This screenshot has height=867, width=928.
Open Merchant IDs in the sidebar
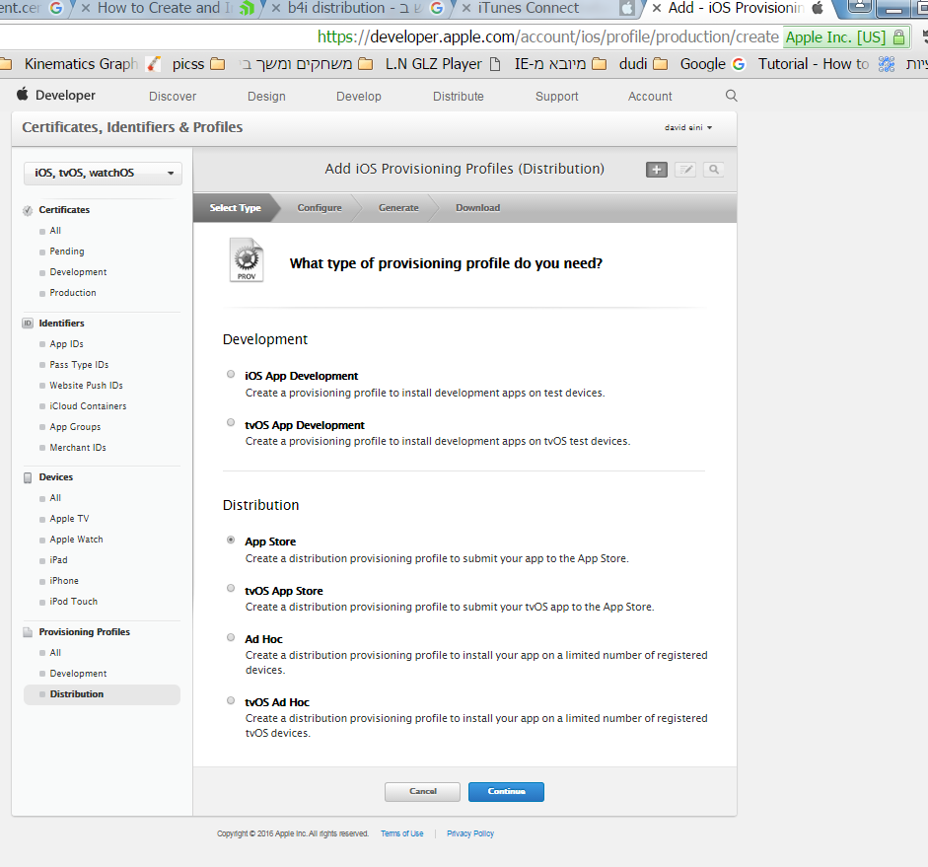[78, 448]
